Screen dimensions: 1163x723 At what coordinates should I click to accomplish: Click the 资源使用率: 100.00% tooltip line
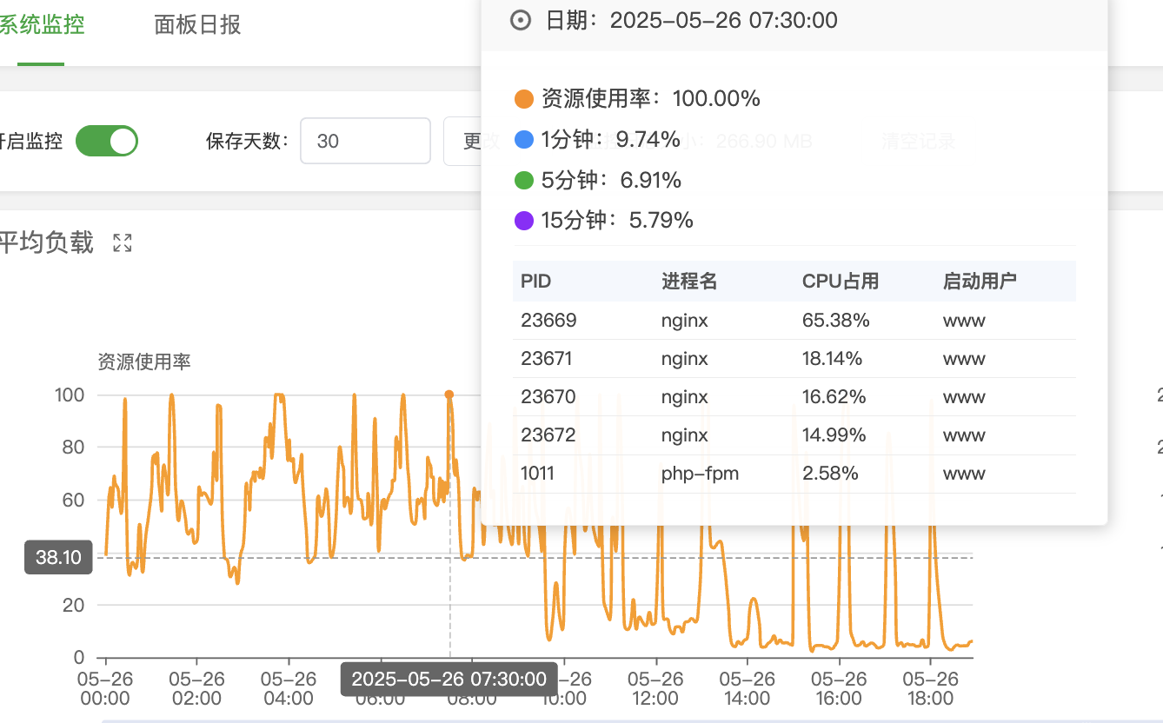point(651,99)
